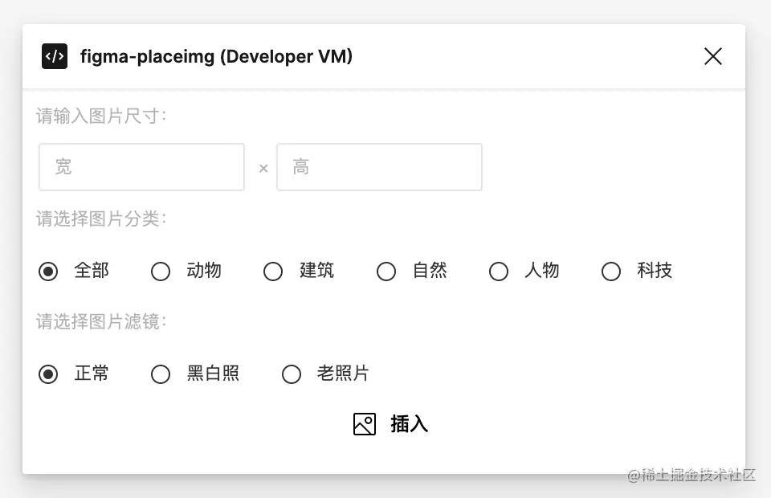The width and height of the screenshot is (771, 498).
Task: Click the 请选择图片滤镜 label
Action: 101,322
